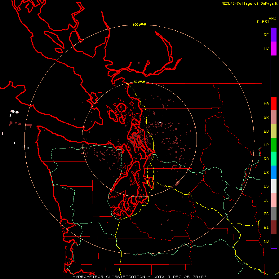Viewport: 279px width, 279px height.
Task: Click the KATX station identifier
Action: 159,277
